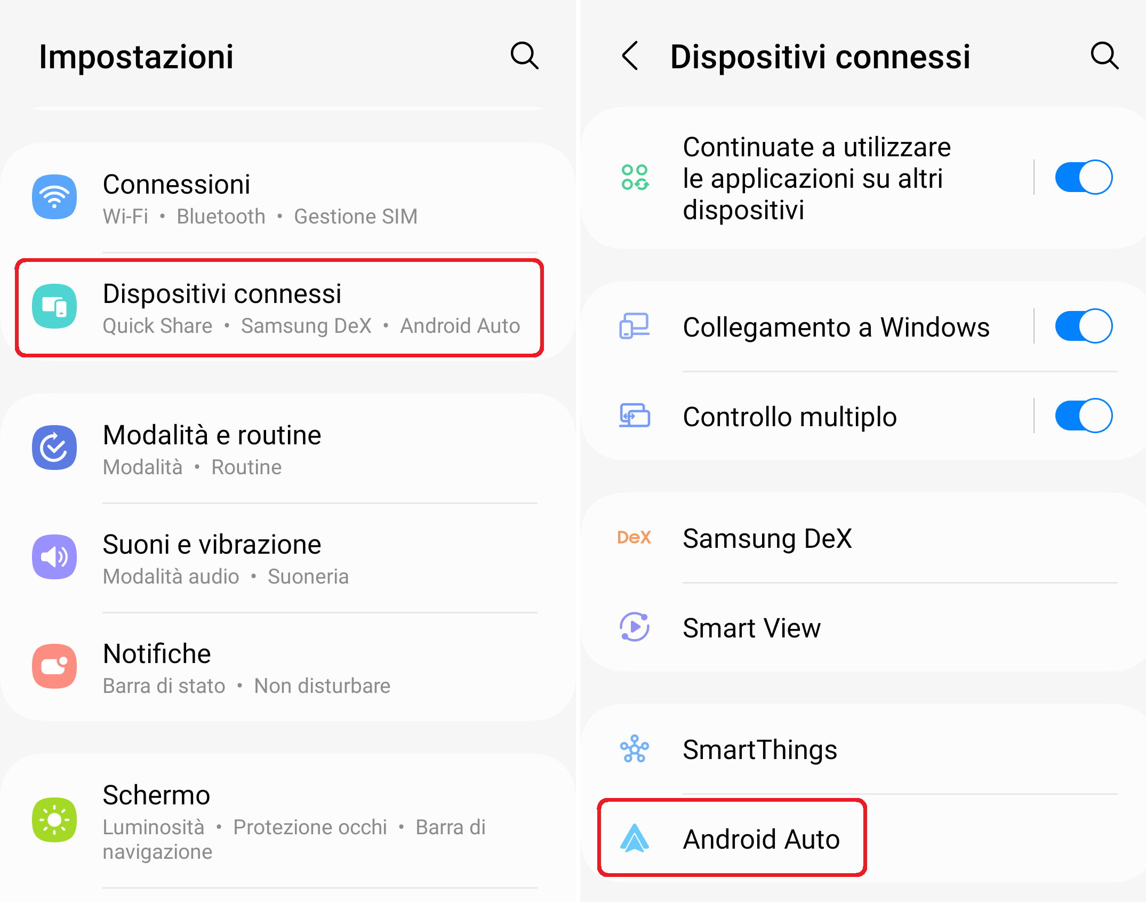1146x902 pixels.
Task: Open Collegamento a Windows label
Action: 835,327
